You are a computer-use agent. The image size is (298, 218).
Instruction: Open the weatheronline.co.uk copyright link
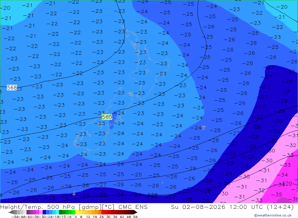(x=273, y=215)
